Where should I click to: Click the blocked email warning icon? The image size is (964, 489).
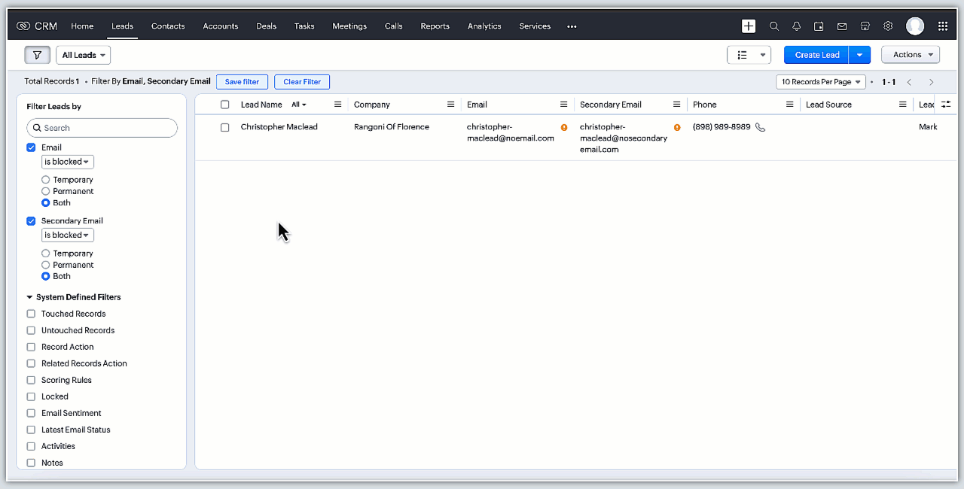[x=564, y=128]
